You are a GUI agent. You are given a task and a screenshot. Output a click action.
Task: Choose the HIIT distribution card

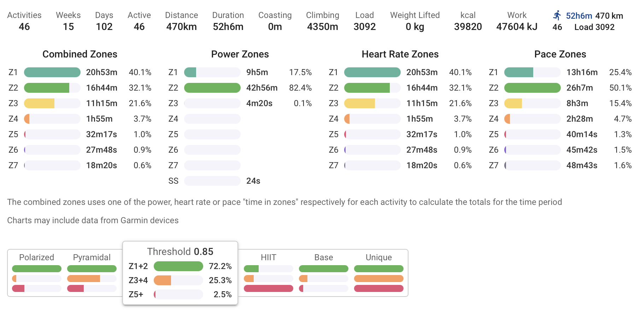click(268, 273)
